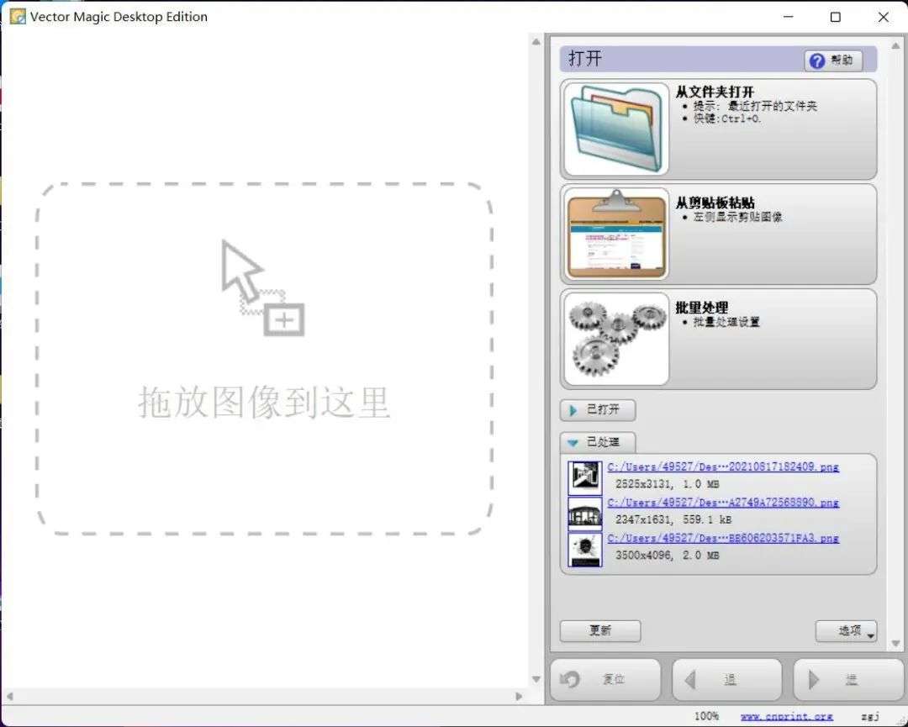Visit the www.cnprint.org link in status bar
The image size is (908, 727).
click(786, 717)
